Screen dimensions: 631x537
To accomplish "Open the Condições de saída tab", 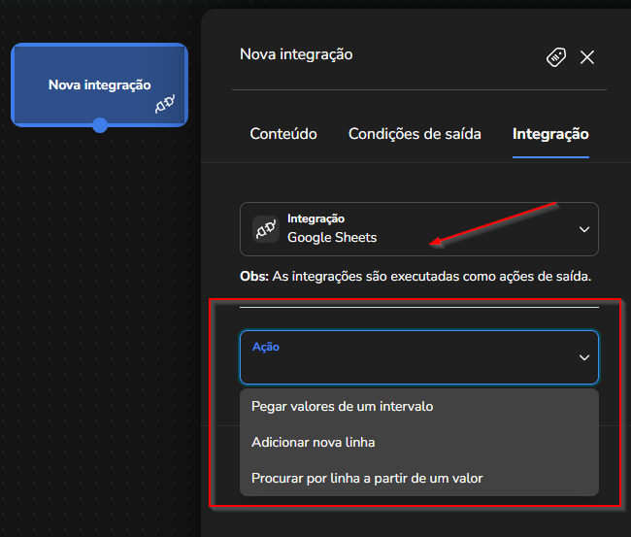I will [x=415, y=134].
